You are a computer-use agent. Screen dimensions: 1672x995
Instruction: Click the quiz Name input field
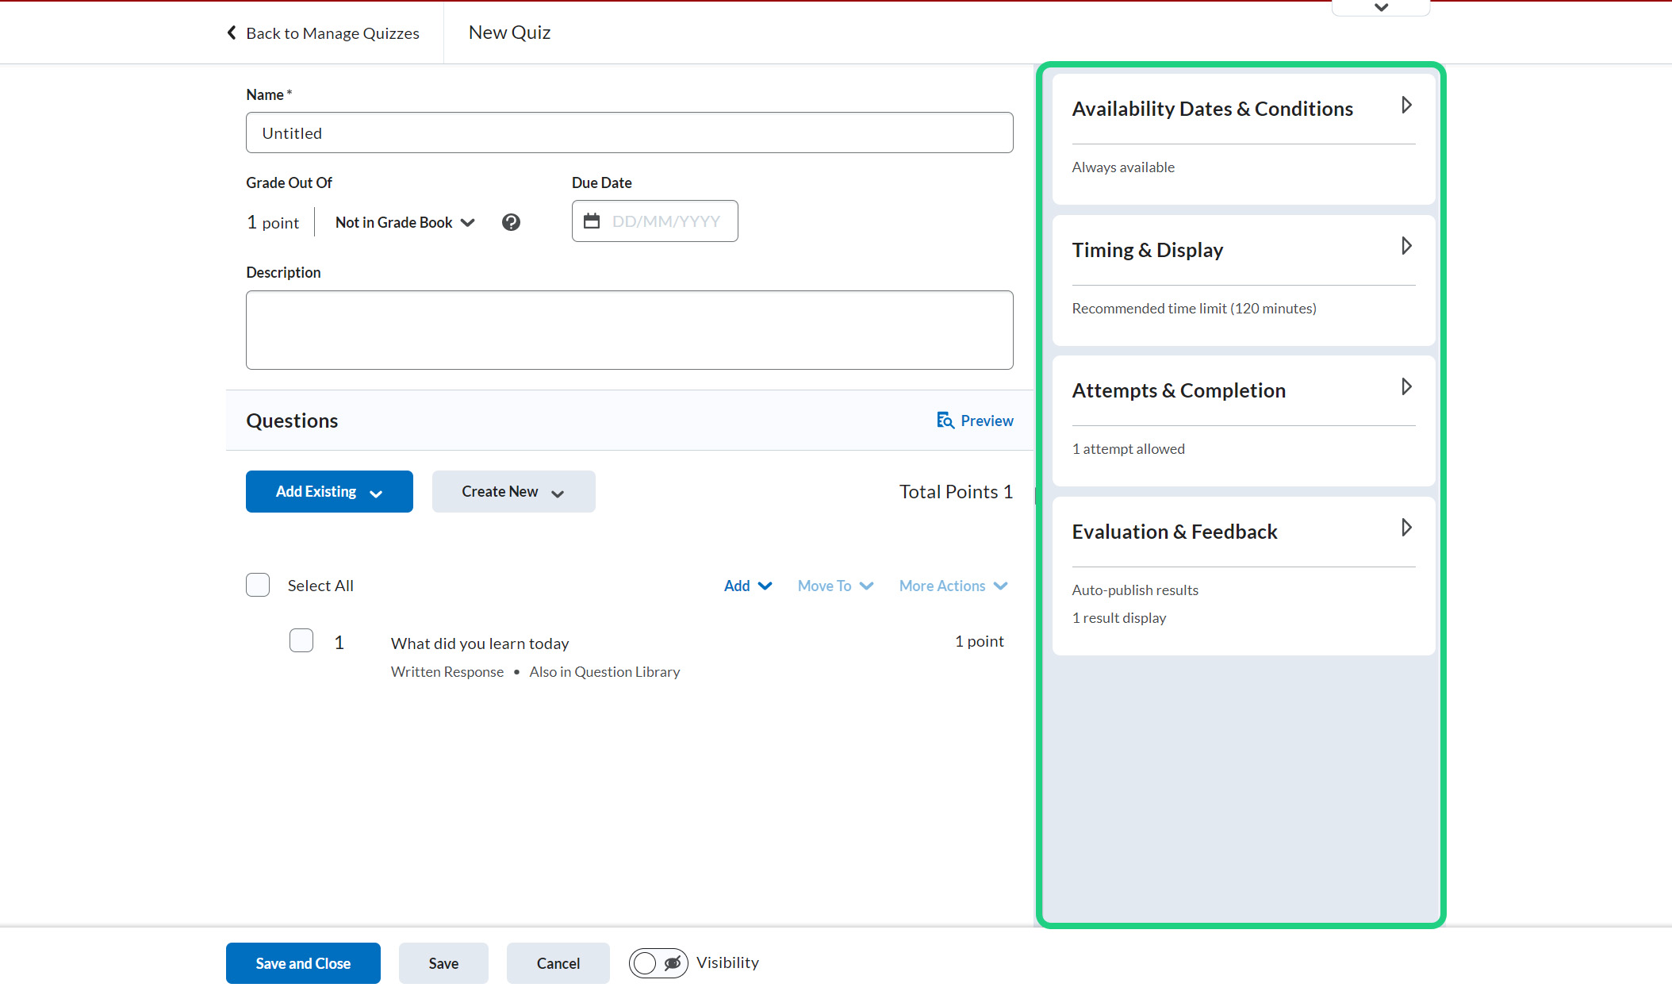click(x=629, y=133)
